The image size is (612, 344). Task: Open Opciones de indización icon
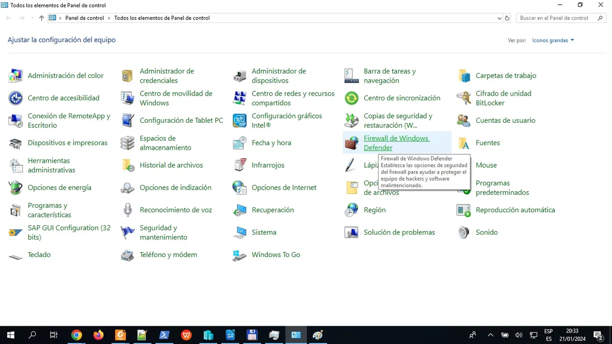pyautogui.click(x=128, y=188)
